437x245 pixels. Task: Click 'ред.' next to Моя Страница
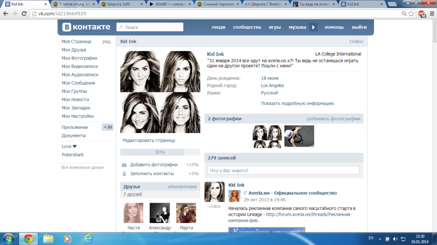[x=107, y=41]
